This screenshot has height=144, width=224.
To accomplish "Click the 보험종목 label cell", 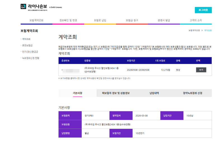I will pos(70,116).
